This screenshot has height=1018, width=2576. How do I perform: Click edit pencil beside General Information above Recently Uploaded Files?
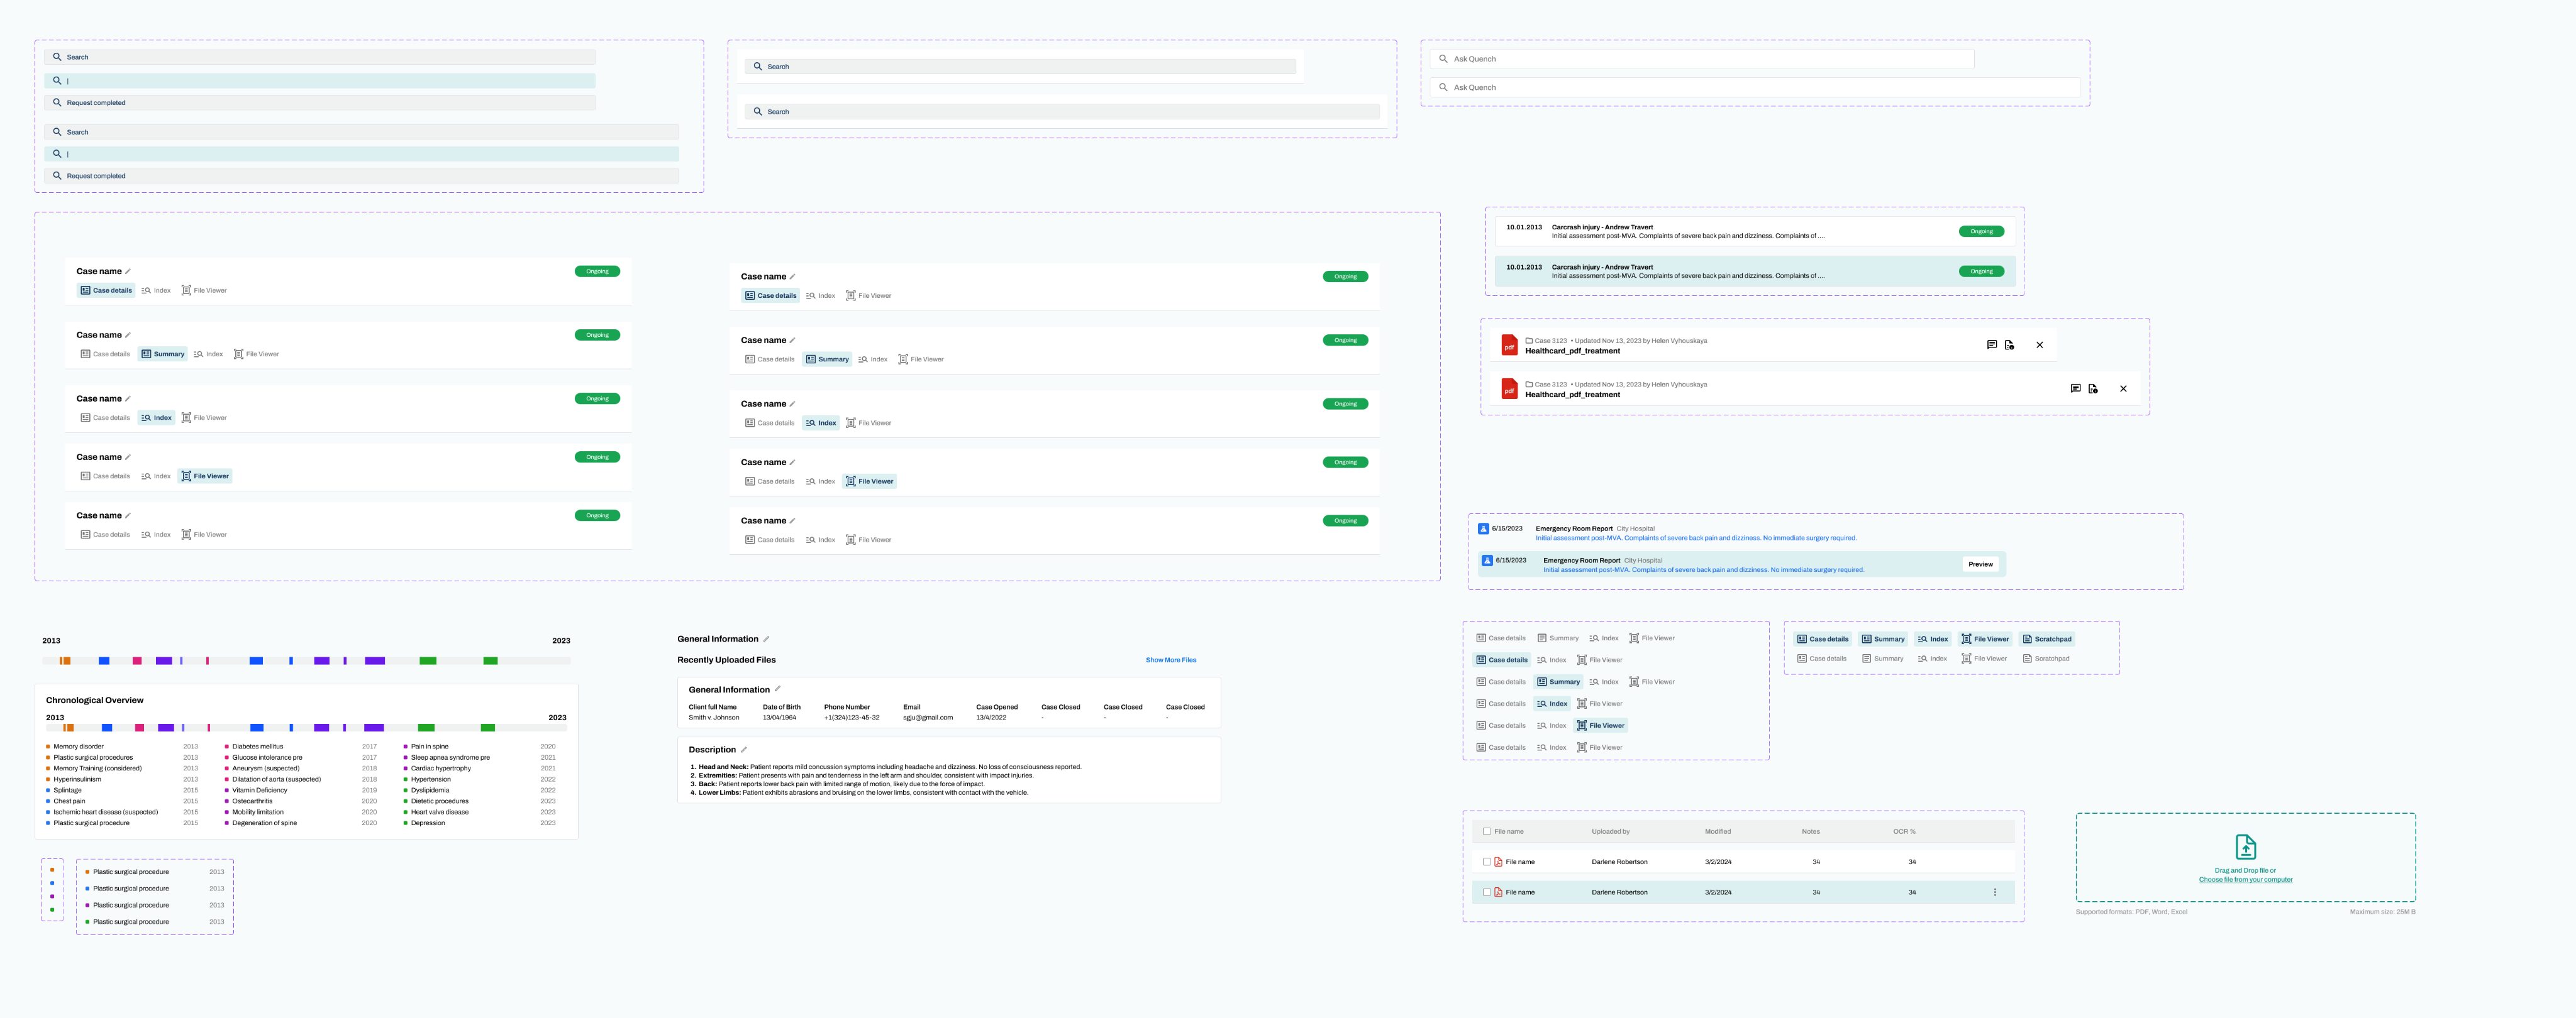[x=766, y=639]
